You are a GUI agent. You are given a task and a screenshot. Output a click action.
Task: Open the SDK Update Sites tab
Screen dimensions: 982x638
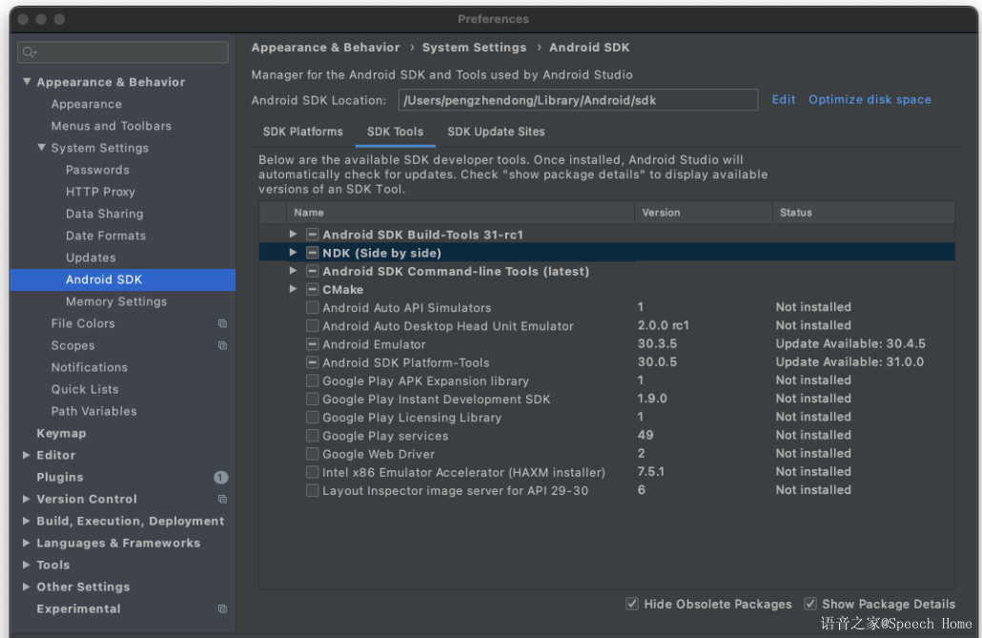pos(496,132)
